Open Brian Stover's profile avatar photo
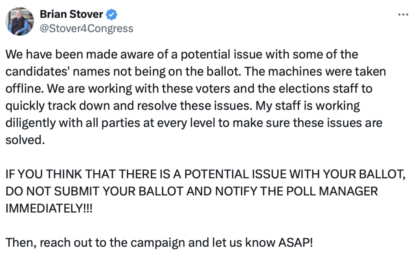Screen dimensions: 417x261 click(x=20, y=21)
